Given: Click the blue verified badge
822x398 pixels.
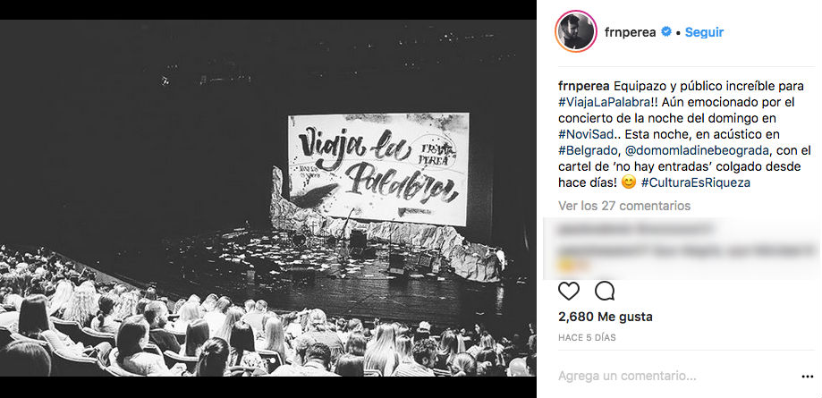Looking at the screenshot, I should [x=666, y=32].
